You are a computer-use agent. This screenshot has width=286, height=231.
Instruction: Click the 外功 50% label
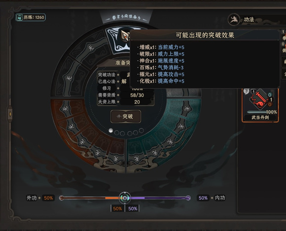(x=48, y=198)
